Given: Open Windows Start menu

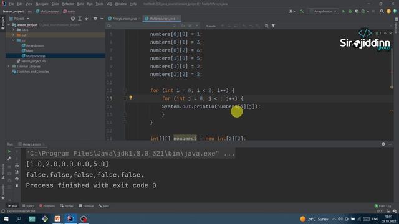Looking at the screenshot, I should [6, 218].
